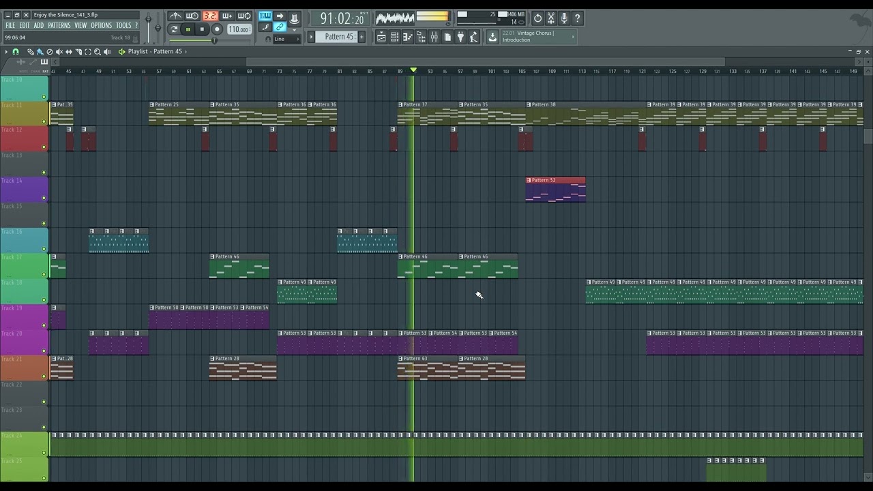Open the Playlist view icon
This screenshot has height=491, width=873.
381,38
